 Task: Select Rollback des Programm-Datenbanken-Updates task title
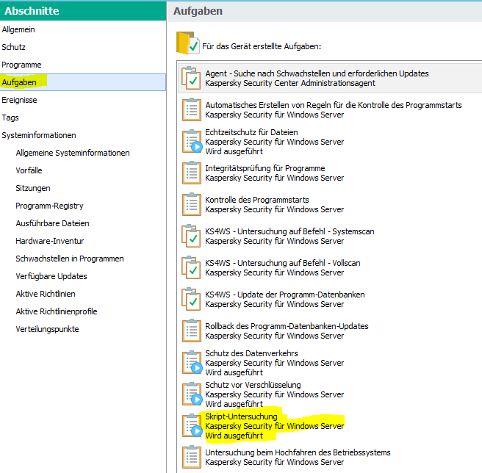tap(287, 326)
